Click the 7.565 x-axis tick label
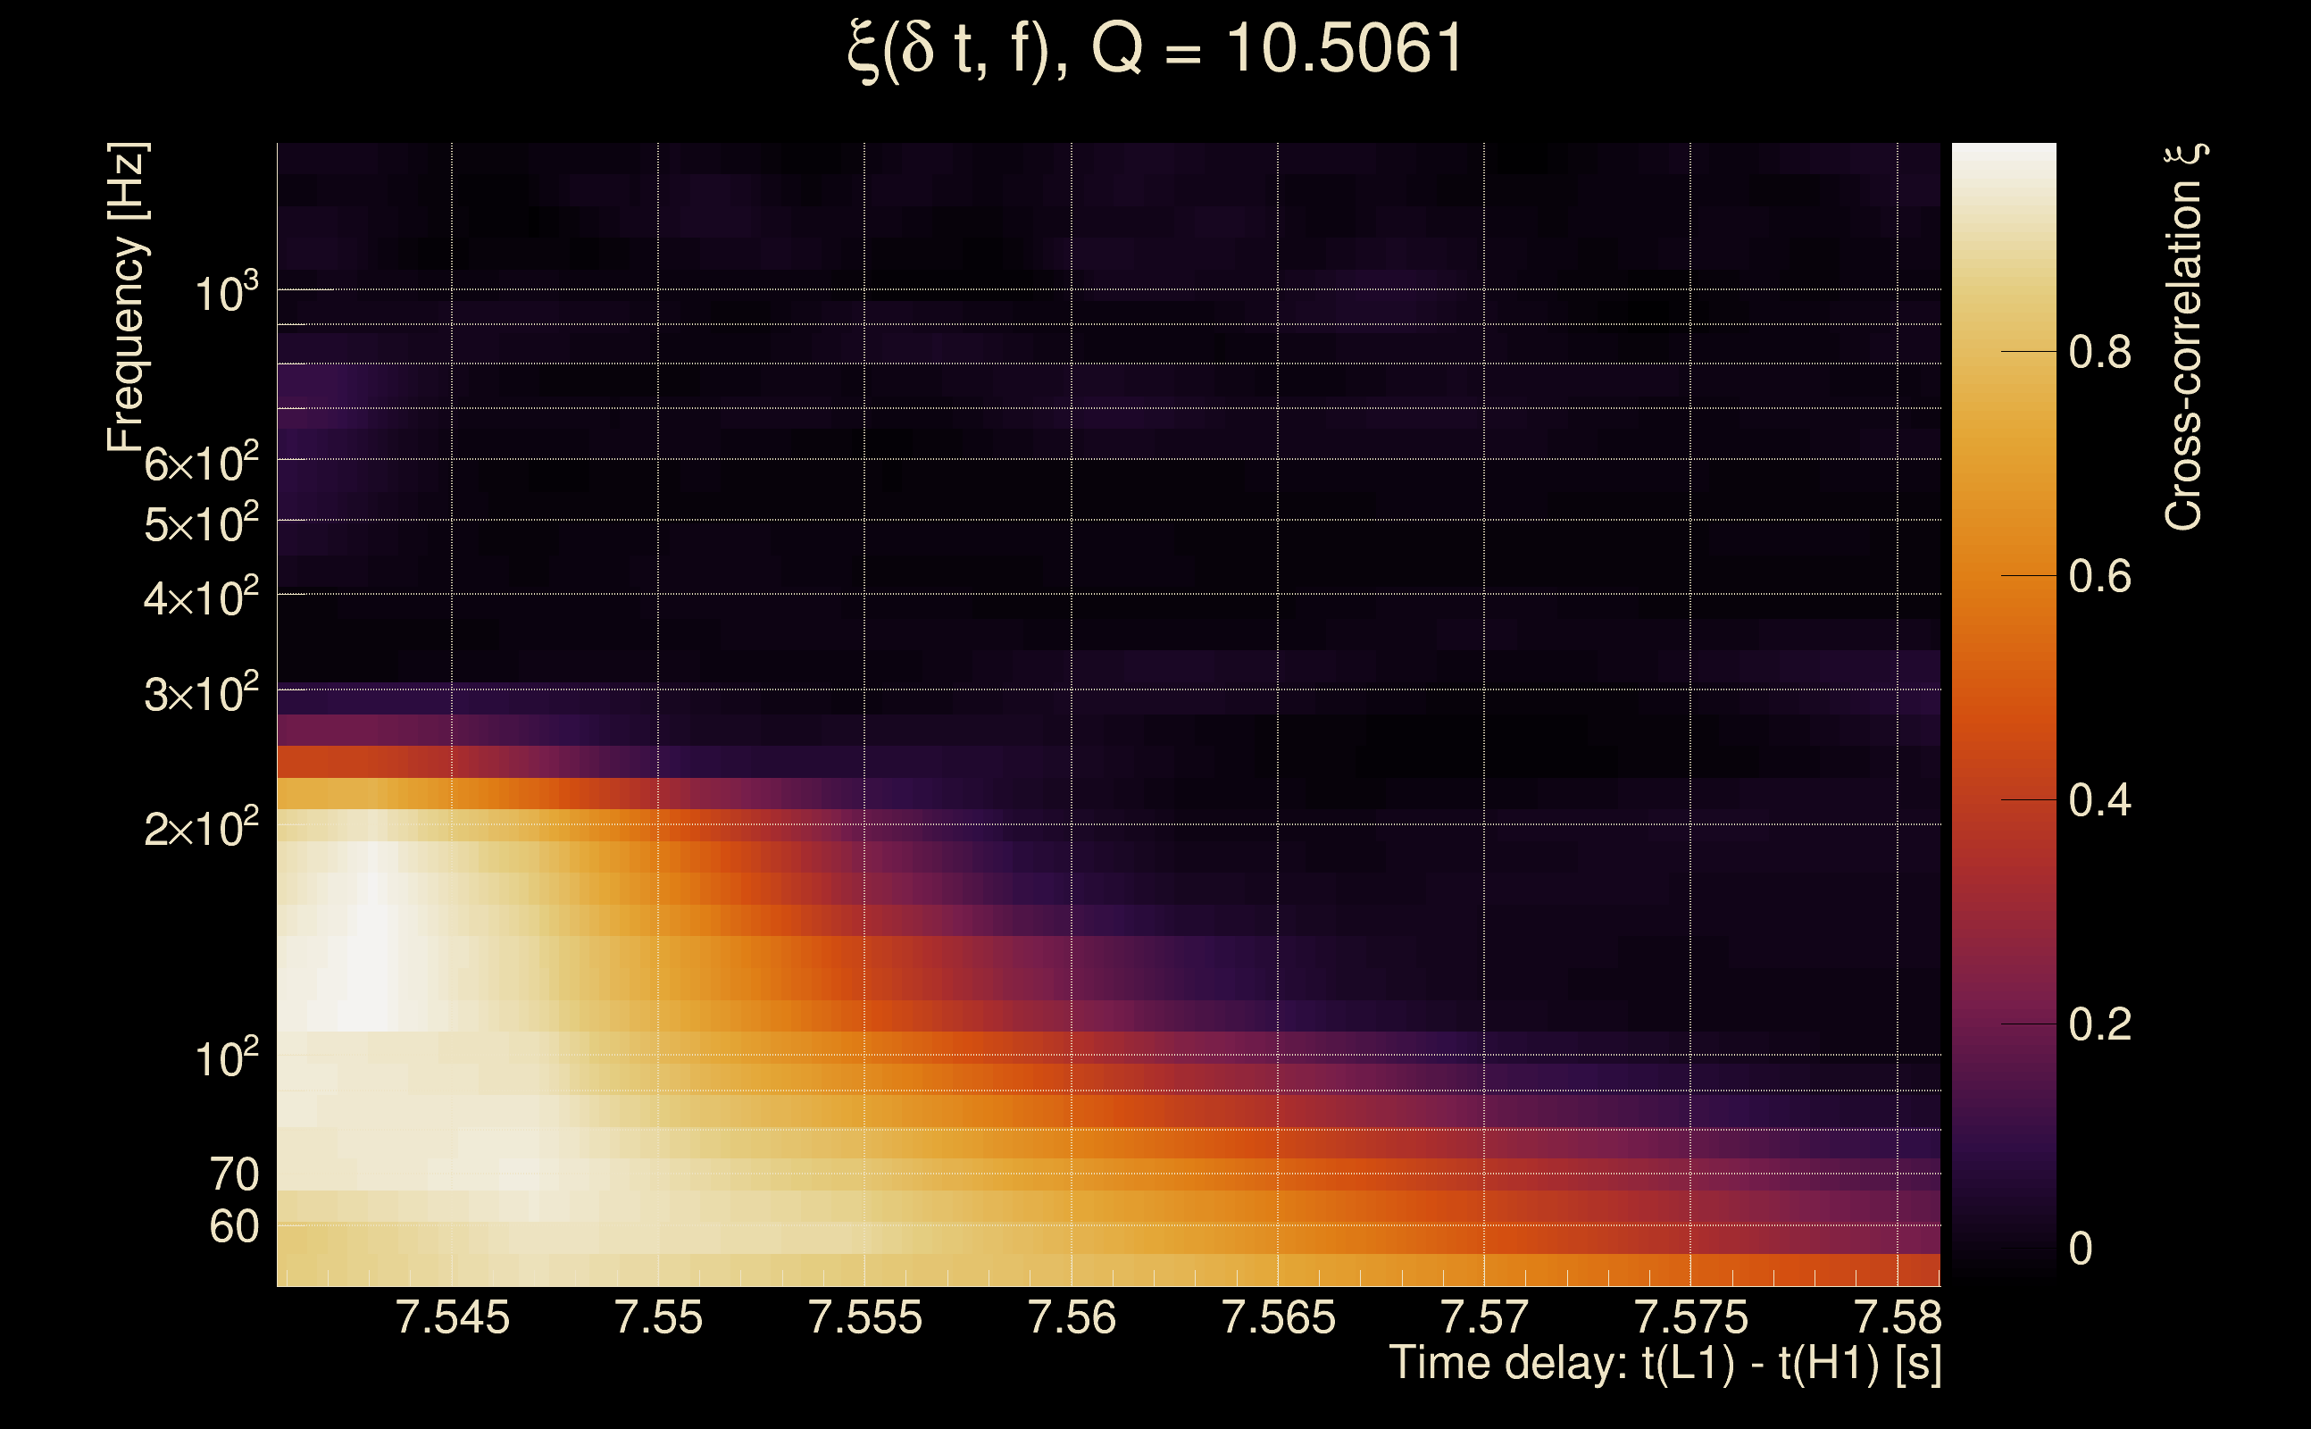Image resolution: width=2311 pixels, height=1429 pixels. [x=1279, y=1317]
